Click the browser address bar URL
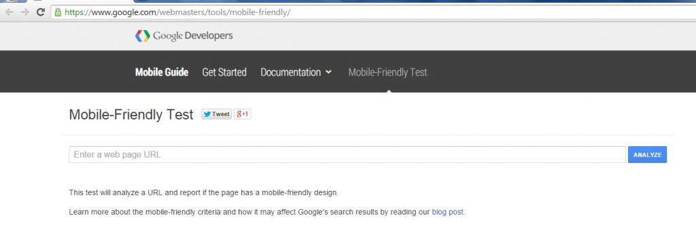696x250 pixels. point(177,12)
